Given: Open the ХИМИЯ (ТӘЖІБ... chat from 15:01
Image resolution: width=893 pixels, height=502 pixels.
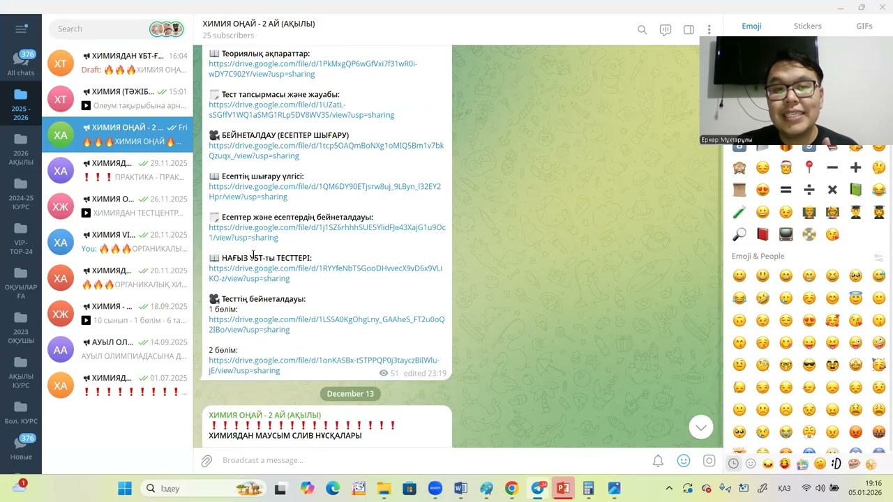Looking at the screenshot, I should tap(117, 98).
